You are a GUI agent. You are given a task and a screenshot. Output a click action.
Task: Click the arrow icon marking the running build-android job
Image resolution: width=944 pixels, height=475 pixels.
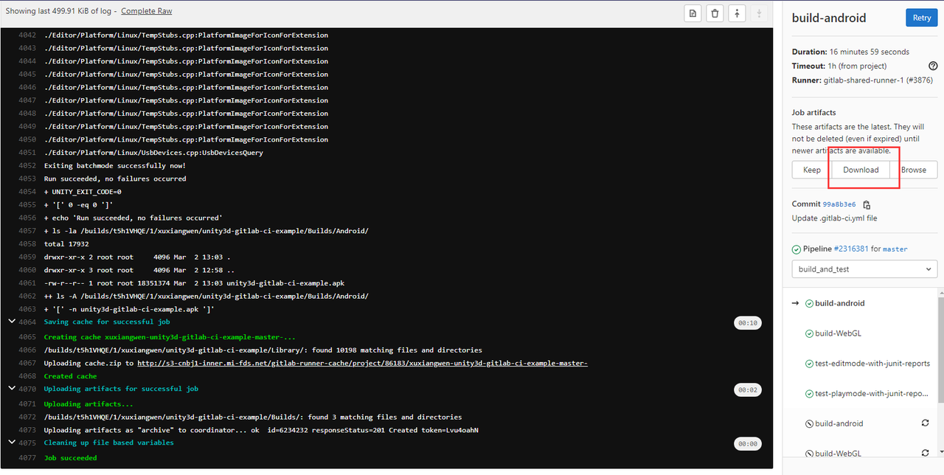coord(796,302)
